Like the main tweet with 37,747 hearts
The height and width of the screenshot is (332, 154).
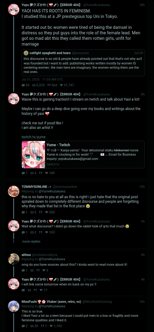61,85
